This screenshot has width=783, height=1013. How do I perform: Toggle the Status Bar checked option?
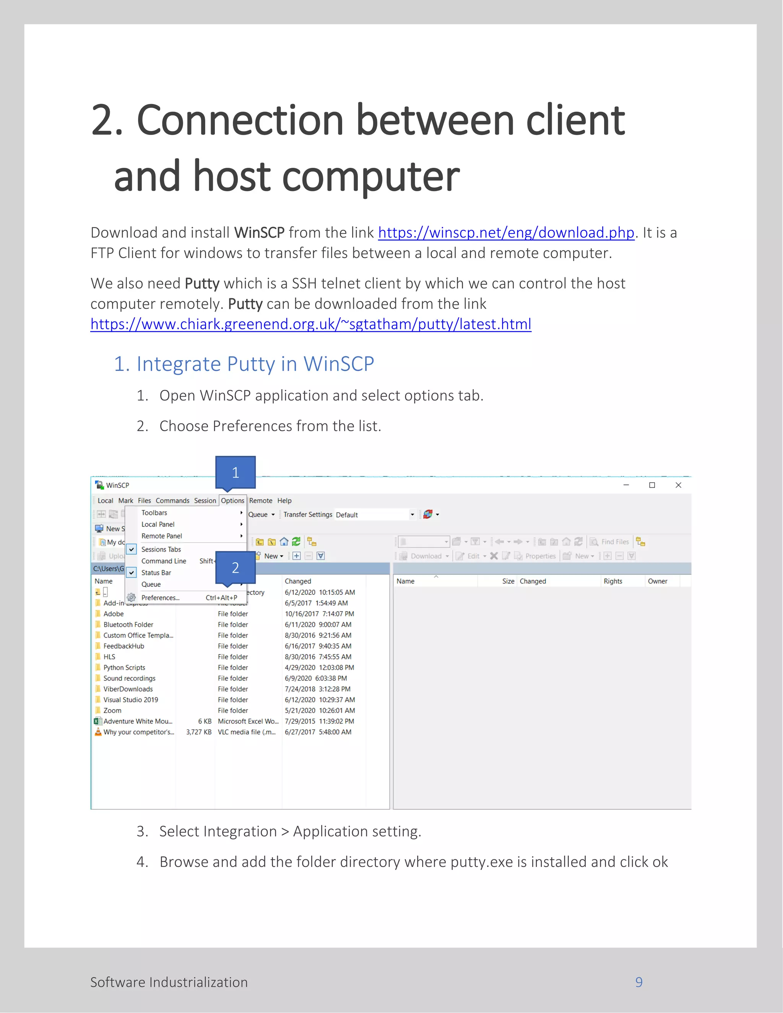pos(156,573)
